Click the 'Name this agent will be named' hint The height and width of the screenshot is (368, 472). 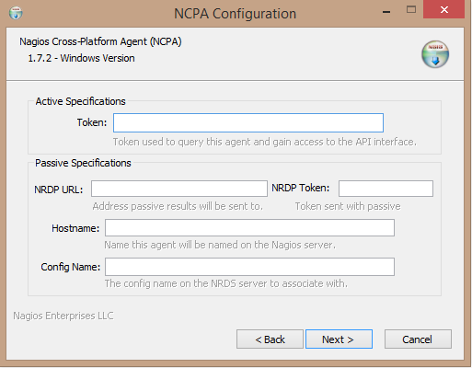[x=220, y=245]
